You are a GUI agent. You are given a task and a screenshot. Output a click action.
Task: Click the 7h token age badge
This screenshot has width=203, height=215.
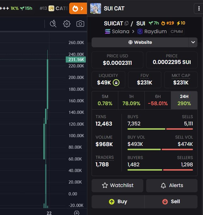154,23
